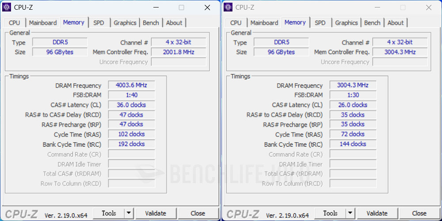Go to Graphics tab in left window
Screen dimensions: 442x221
tap(125, 23)
